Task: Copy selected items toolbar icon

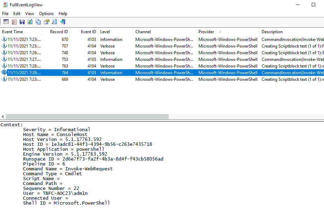Action: click(38, 22)
